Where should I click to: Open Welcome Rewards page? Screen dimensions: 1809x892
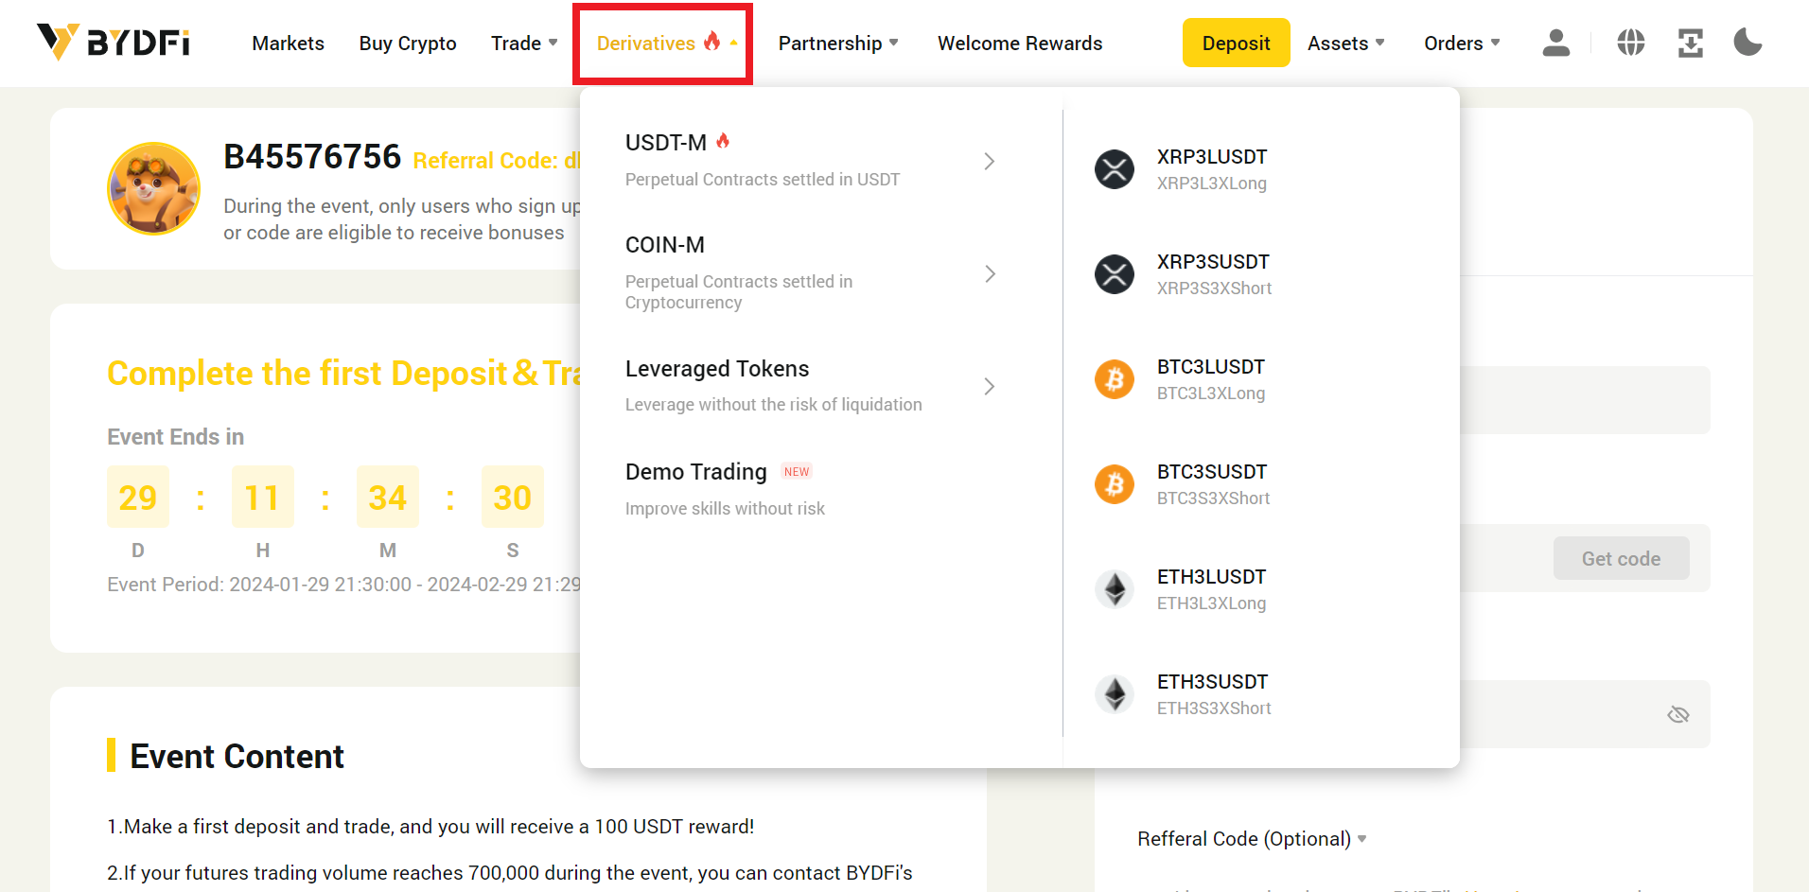[x=1020, y=44]
